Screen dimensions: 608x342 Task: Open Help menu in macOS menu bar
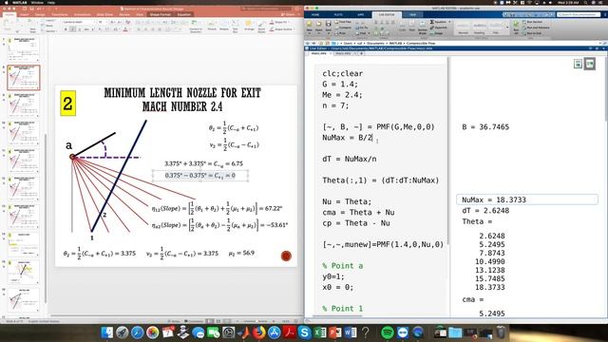(51, 2)
